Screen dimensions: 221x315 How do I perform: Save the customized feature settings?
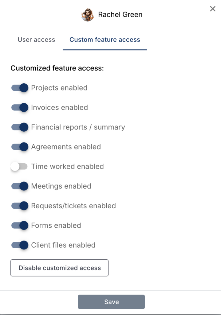pos(111,302)
